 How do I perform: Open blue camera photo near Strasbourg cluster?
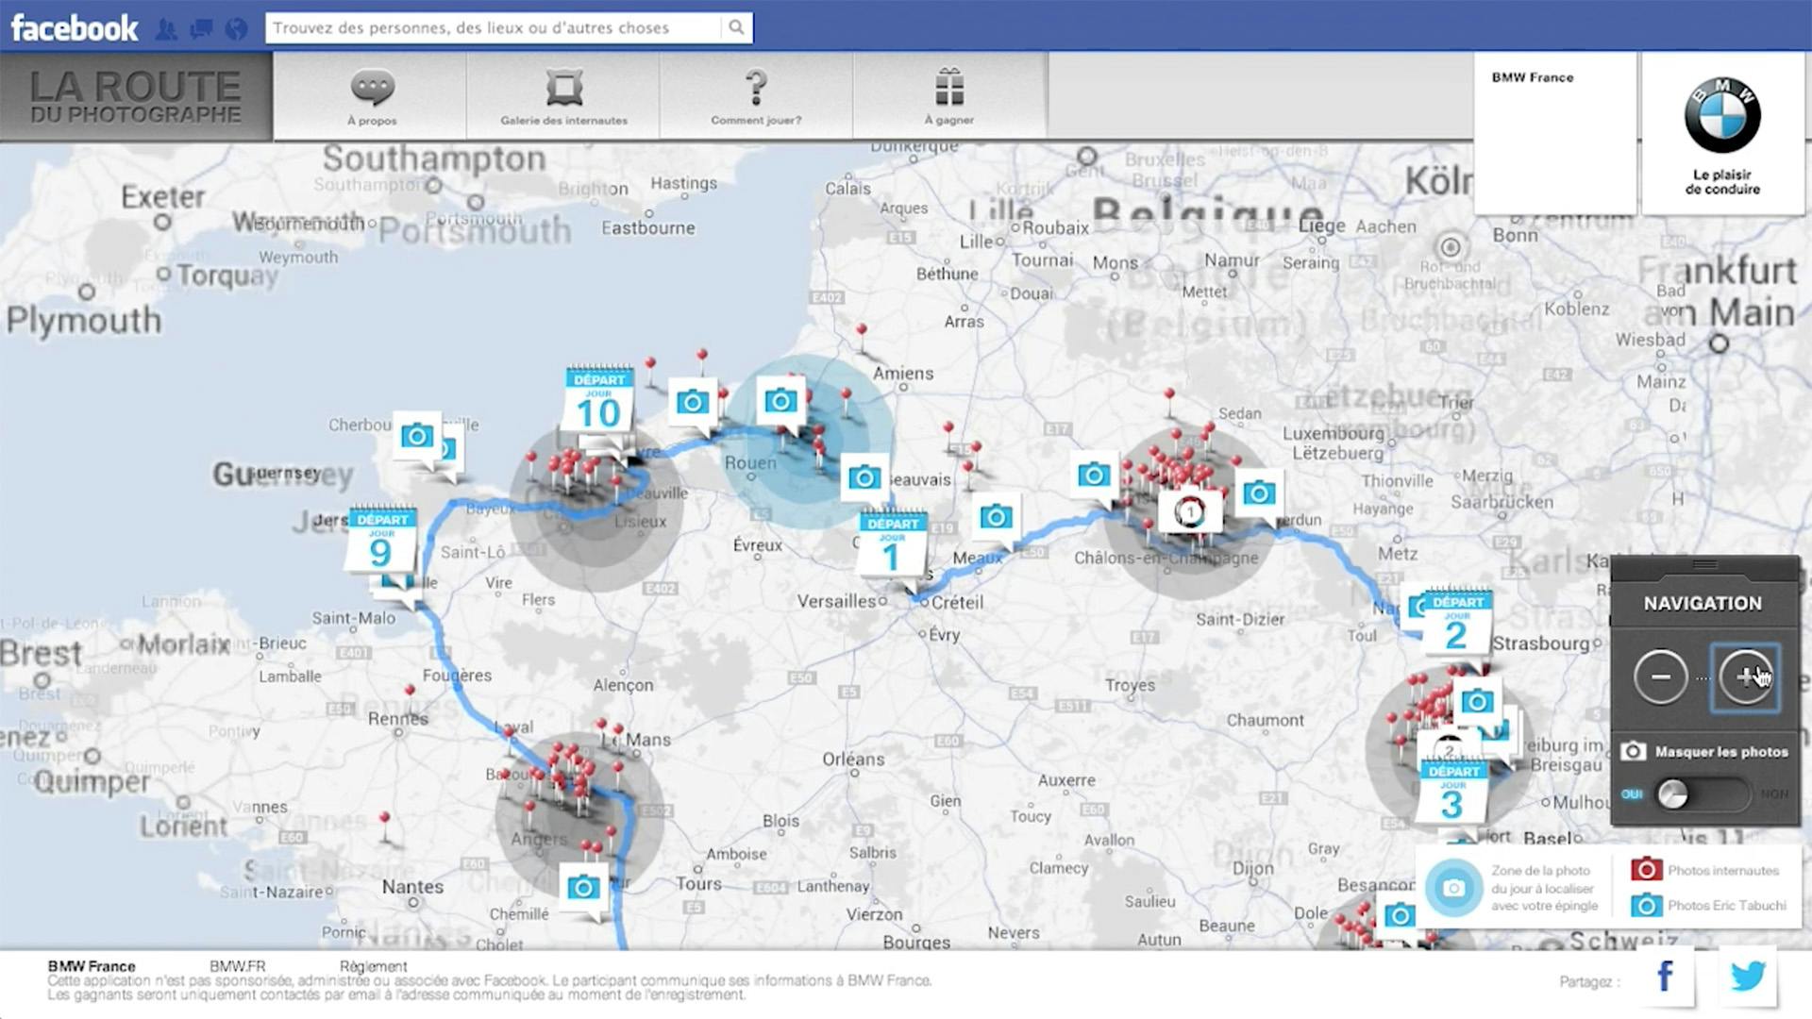(x=1477, y=702)
